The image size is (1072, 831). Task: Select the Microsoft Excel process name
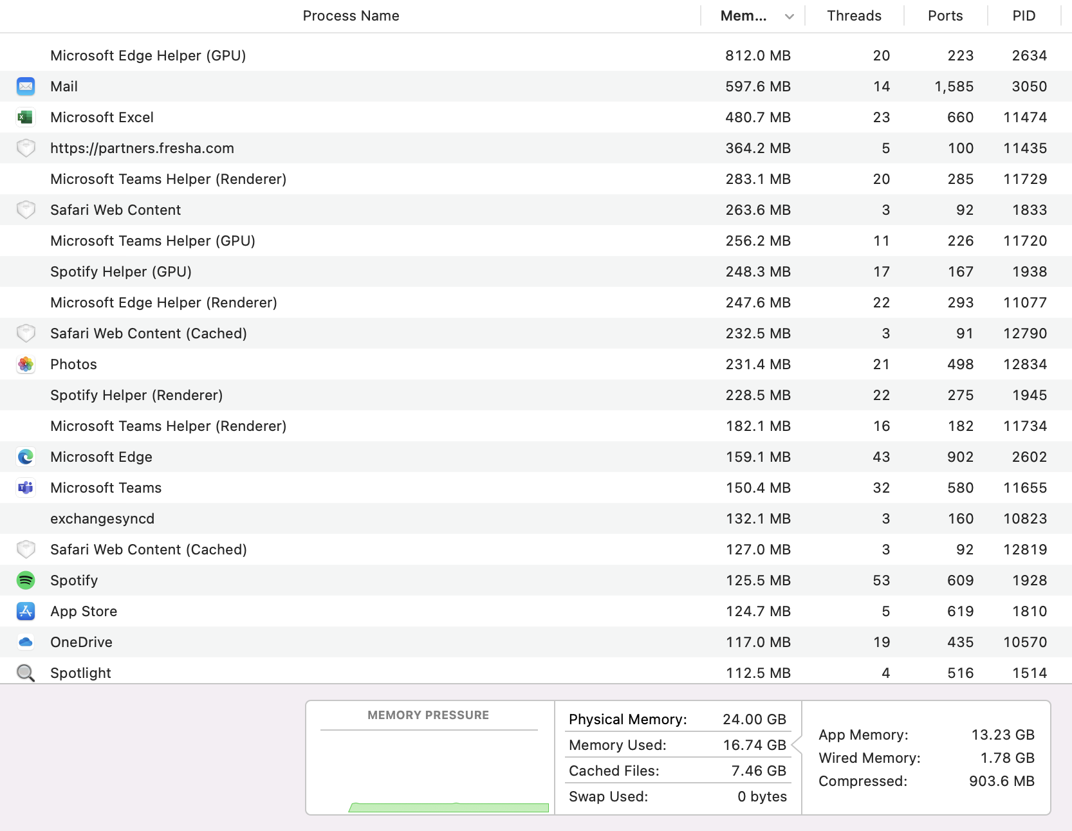pos(102,117)
